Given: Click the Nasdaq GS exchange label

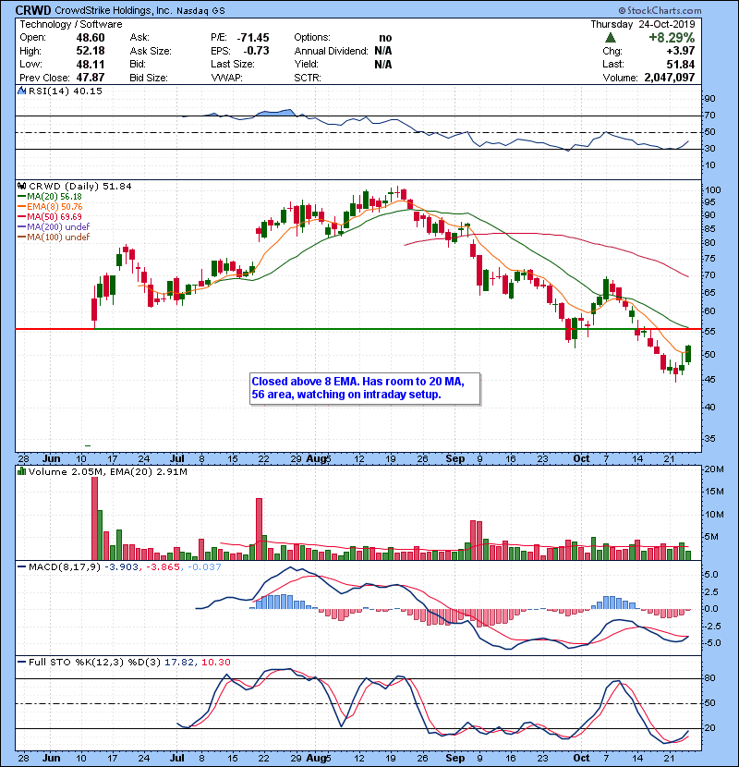Looking at the screenshot, I should (200, 11).
